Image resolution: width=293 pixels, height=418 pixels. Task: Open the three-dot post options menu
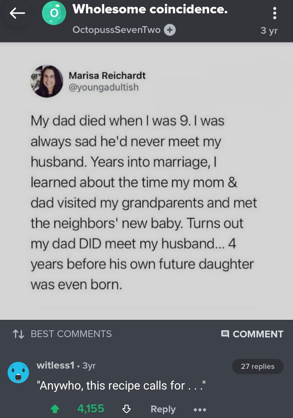click(275, 13)
